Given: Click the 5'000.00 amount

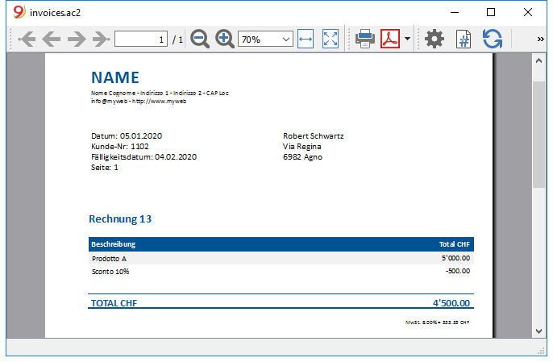Looking at the screenshot, I should pyautogui.click(x=455, y=258).
